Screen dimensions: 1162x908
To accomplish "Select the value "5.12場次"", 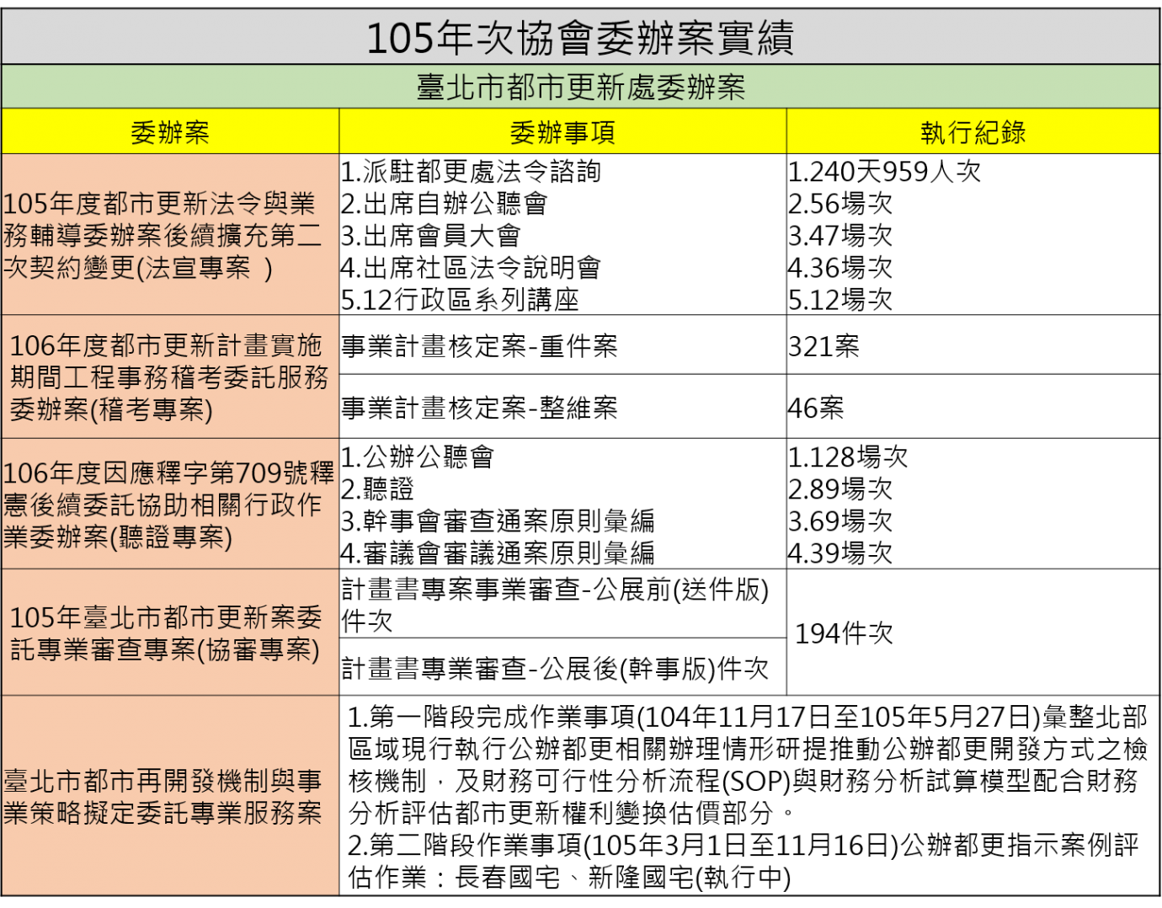I will point(840,300).
